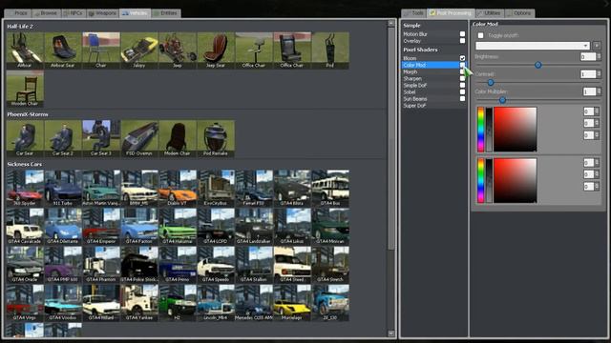Spawn the Wooden Chair

(25, 89)
